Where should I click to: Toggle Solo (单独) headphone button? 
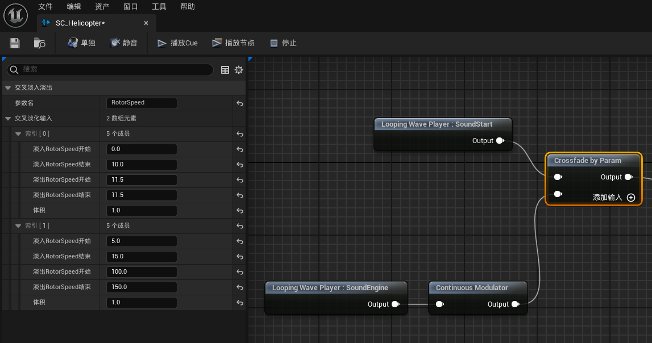[81, 43]
